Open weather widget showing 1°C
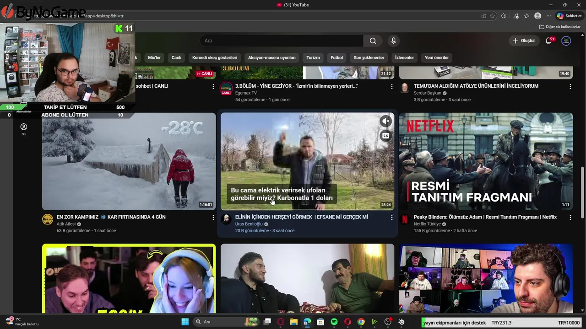The height and width of the screenshot is (329, 586). (22, 321)
